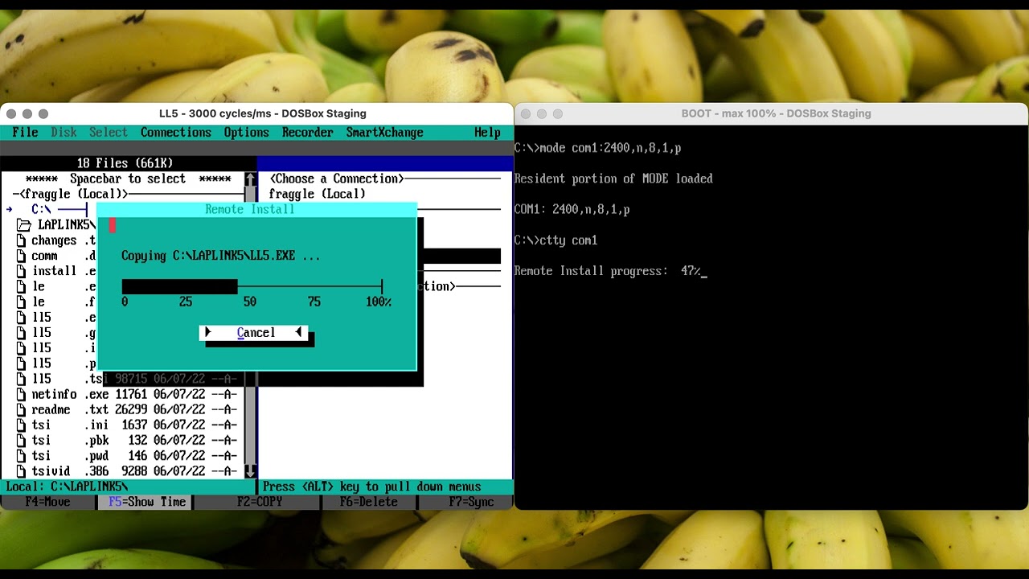Click the F6=Delete button
The width and height of the screenshot is (1029, 579).
(x=368, y=502)
